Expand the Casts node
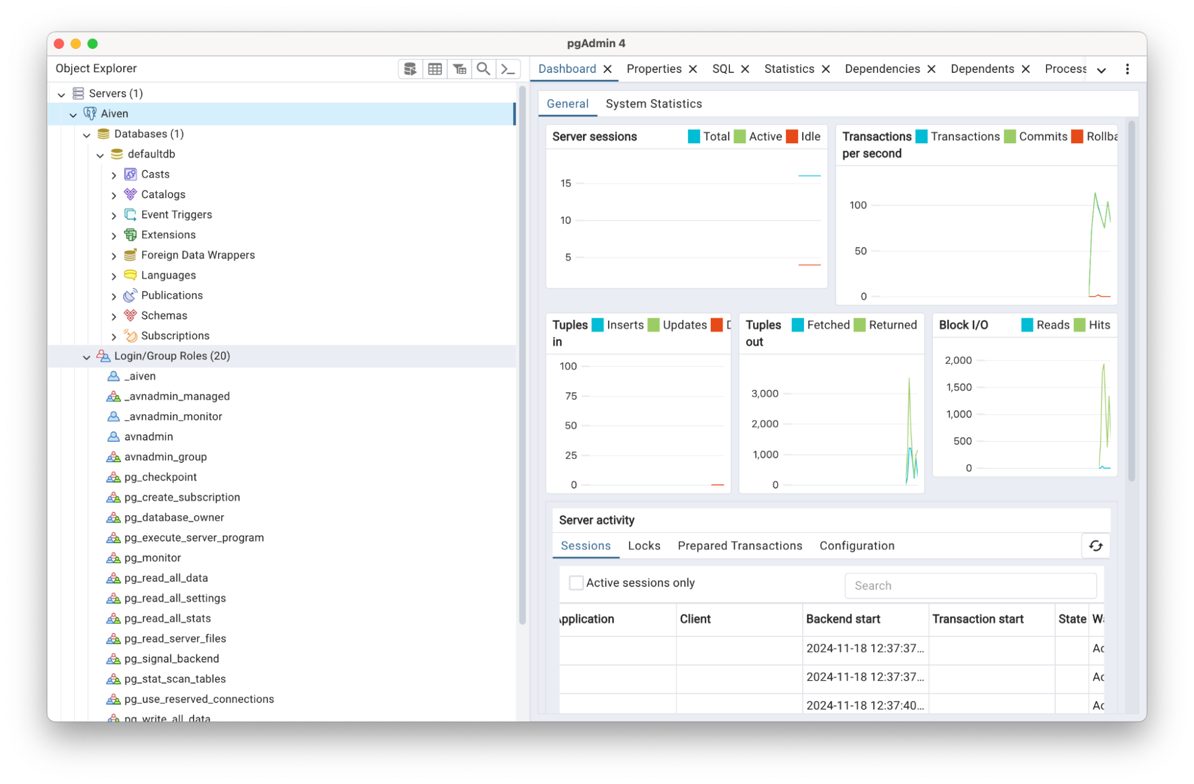 [x=113, y=175]
